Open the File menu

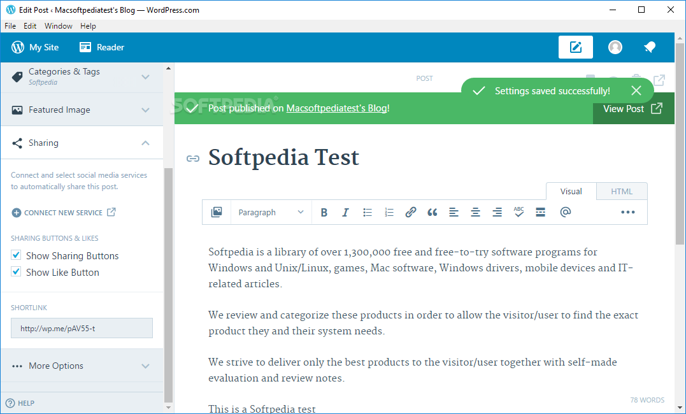pos(10,26)
